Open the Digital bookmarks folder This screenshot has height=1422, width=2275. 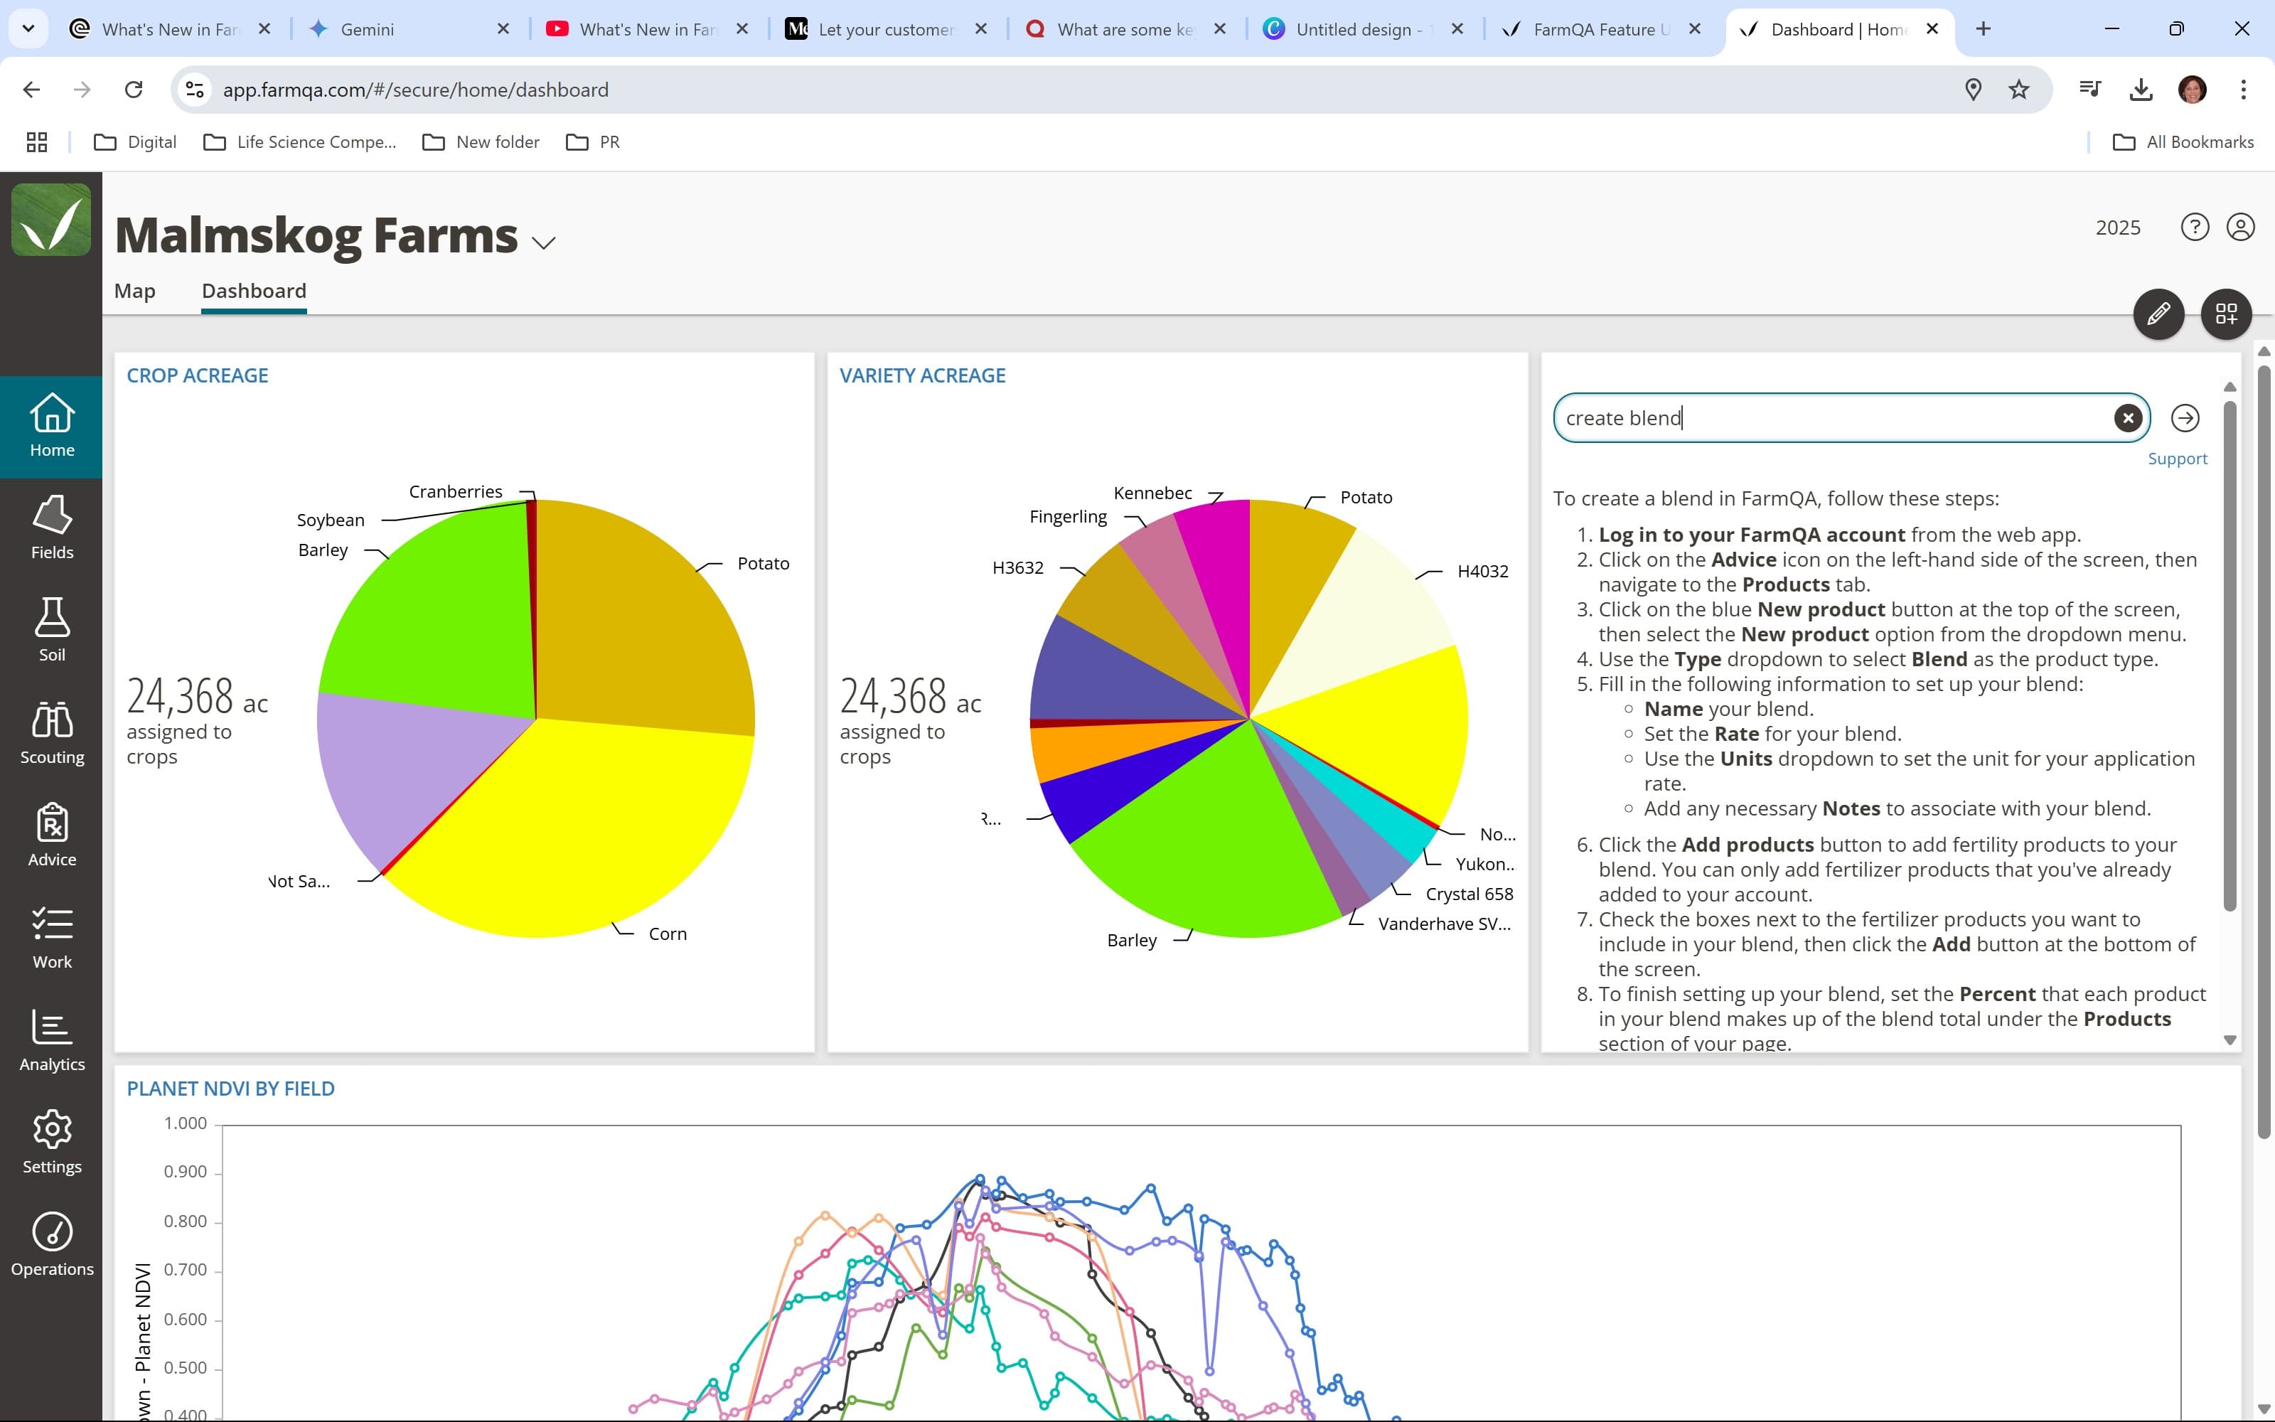(x=135, y=142)
